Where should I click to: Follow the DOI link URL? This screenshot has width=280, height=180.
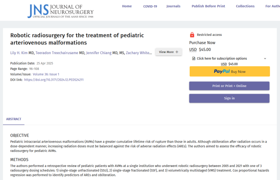click(x=54, y=80)
